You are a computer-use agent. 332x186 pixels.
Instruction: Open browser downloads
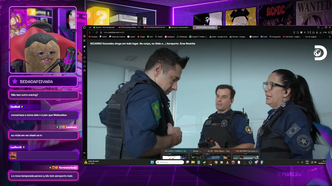click(321, 33)
